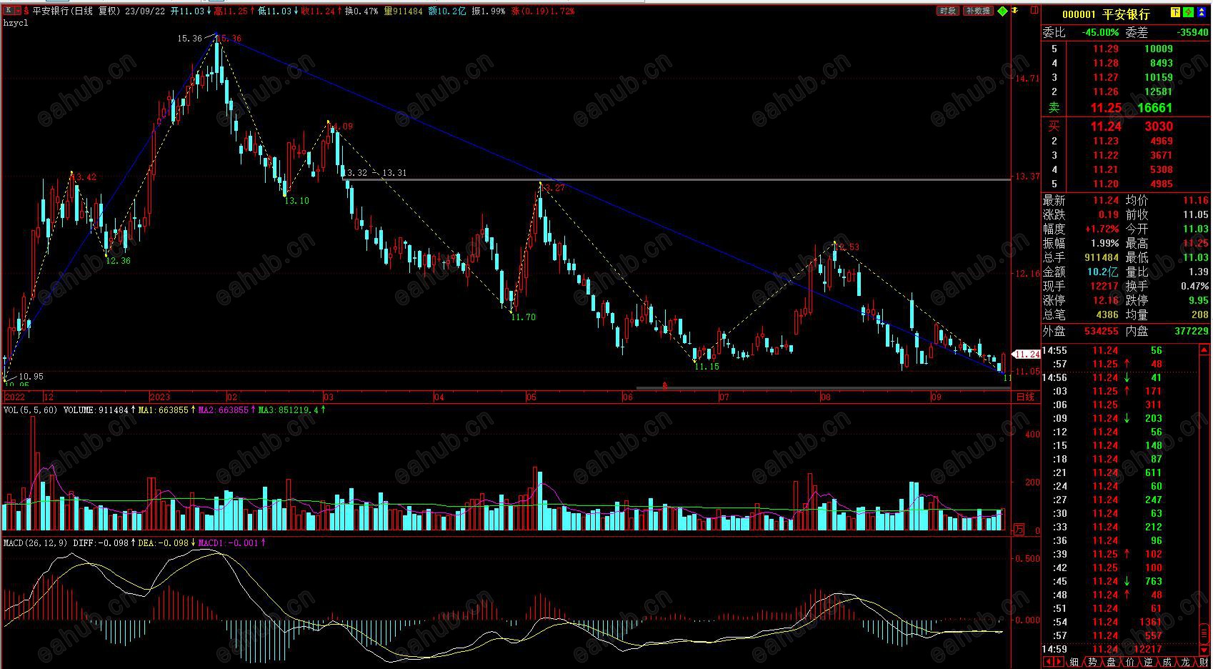Click the current price tag 11.24 on the axis
1213x669 pixels.
[x=1027, y=355]
